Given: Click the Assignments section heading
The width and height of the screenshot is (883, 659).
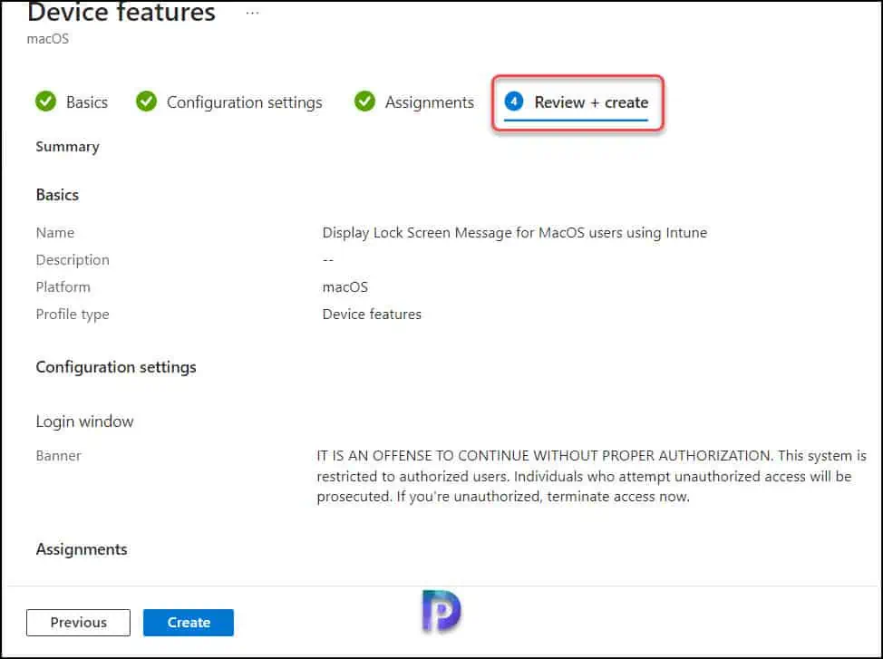Looking at the screenshot, I should click(x=82, y=549).
